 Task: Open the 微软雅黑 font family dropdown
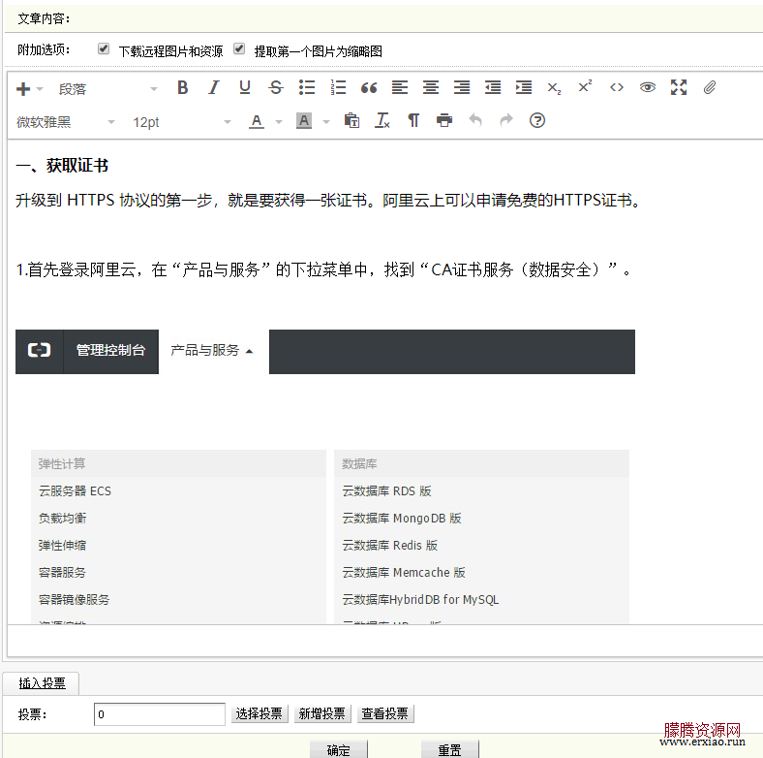[x=66, y=122]
